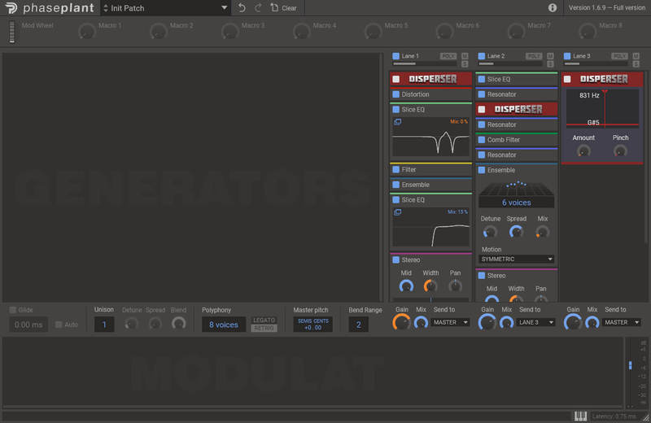Disable the Distortion effect in Lane 1
The height and width of the screenshot is (423, 651).
coord(396,94)
